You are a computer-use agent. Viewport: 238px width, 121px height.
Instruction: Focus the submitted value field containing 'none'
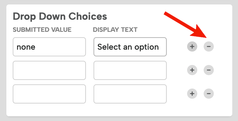pos(49,47)
